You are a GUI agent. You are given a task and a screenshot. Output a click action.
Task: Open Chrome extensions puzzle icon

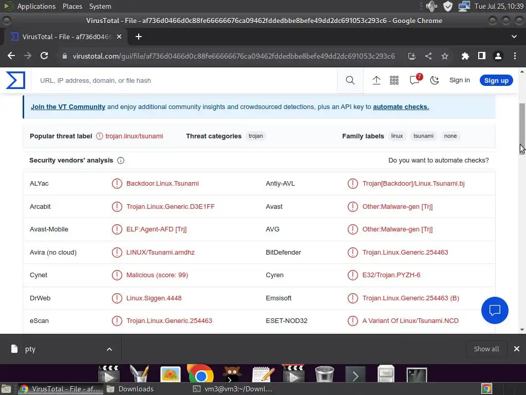point(465,56)
